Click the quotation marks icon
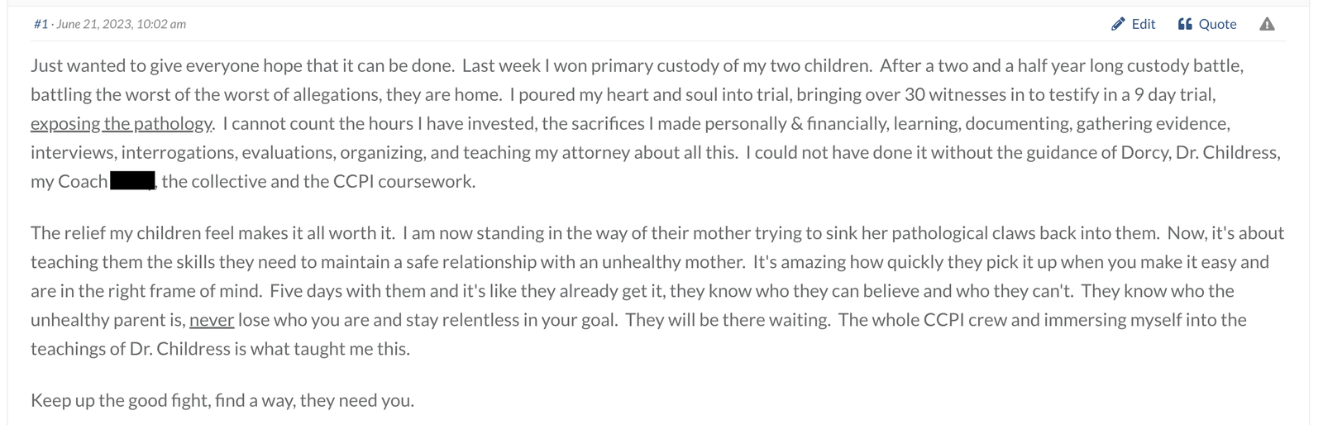The image size is (1323, 425). 1185,24
